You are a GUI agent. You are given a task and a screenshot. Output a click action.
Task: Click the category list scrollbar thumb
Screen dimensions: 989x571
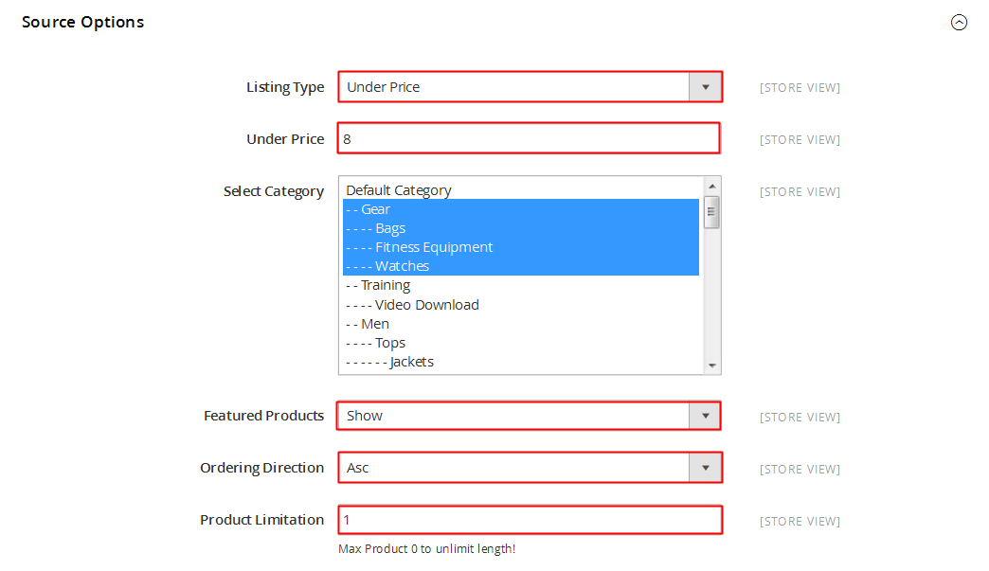(712, 212)
